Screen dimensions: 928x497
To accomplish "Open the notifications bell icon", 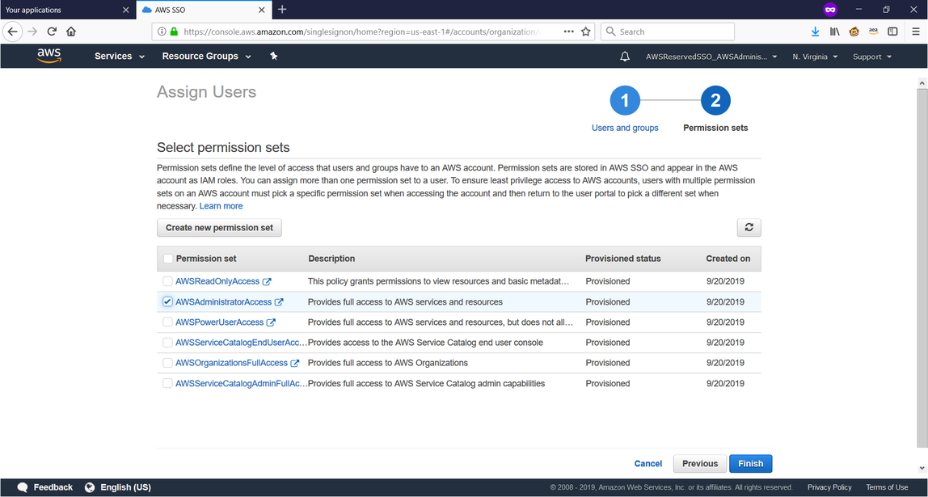I will click(x=624, y=57).
